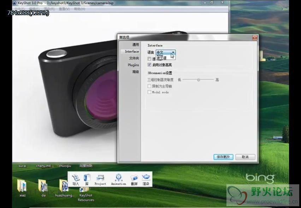Enable the 限制为主导轴 checkbox
This screenshot has width=301, height=208.
coord(149,86)
